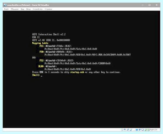Open the Устройства menu
Viewport: 163px width, 134px height.
tap(37, 9)
